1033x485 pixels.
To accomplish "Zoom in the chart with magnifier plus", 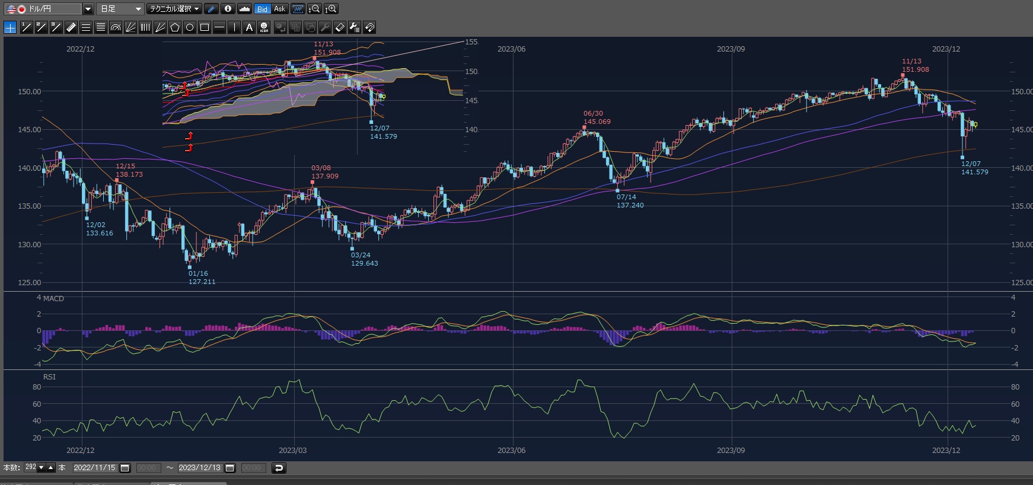I will [x=331, y=9].
